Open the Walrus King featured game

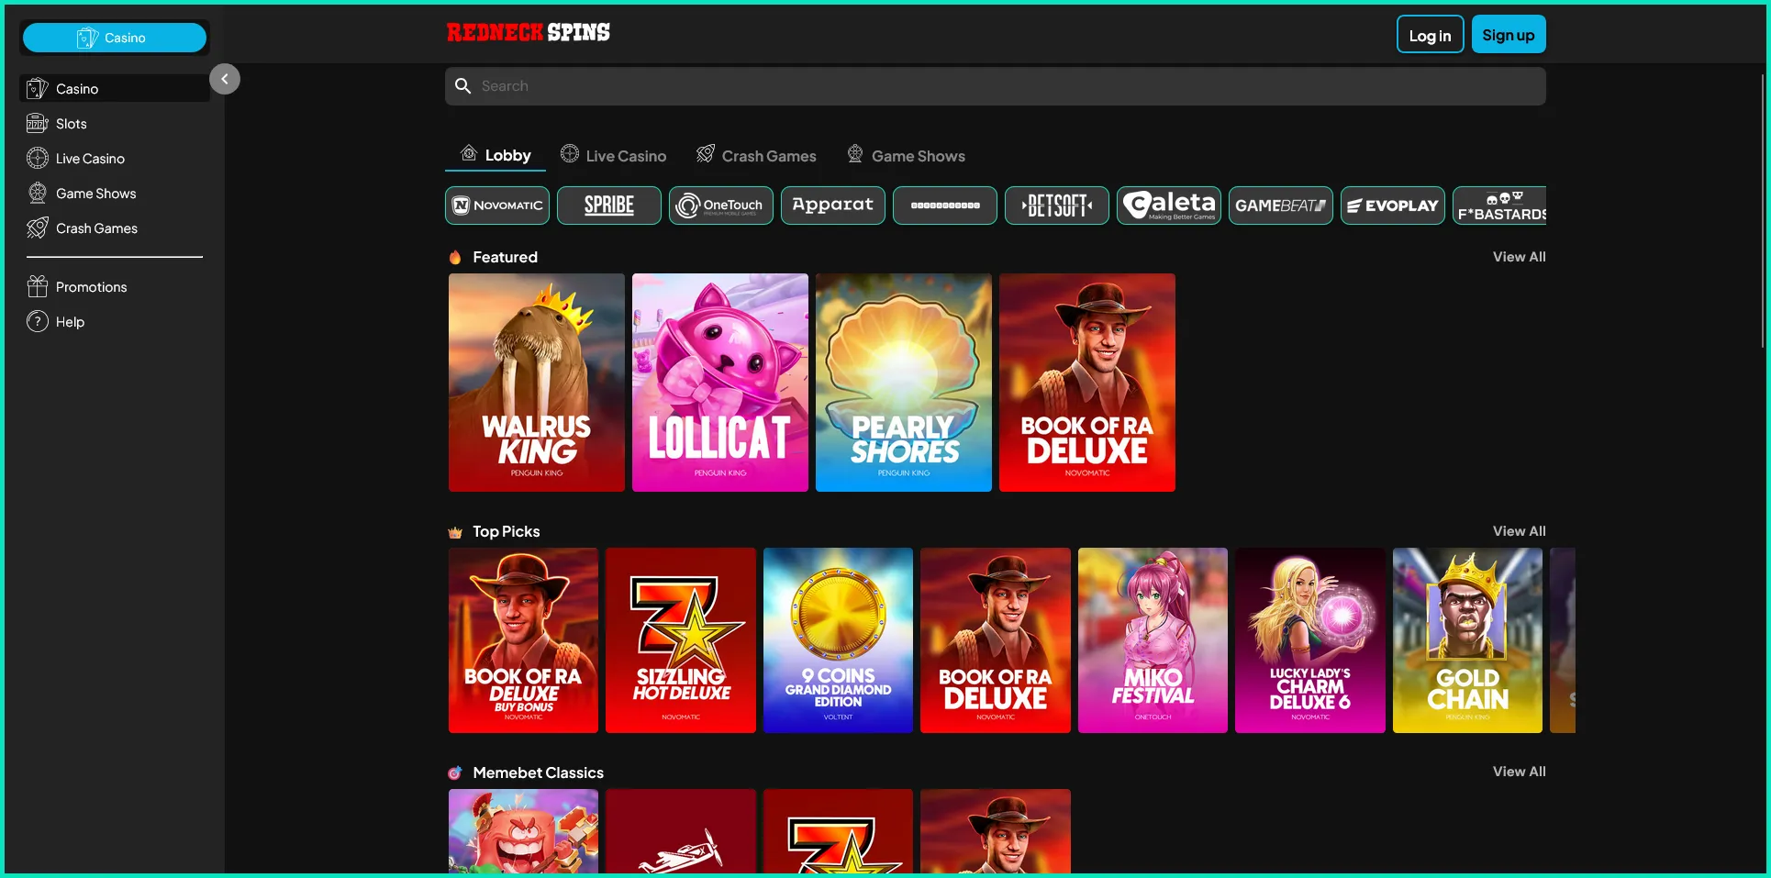pyautogui.click(x=537, y=383)
